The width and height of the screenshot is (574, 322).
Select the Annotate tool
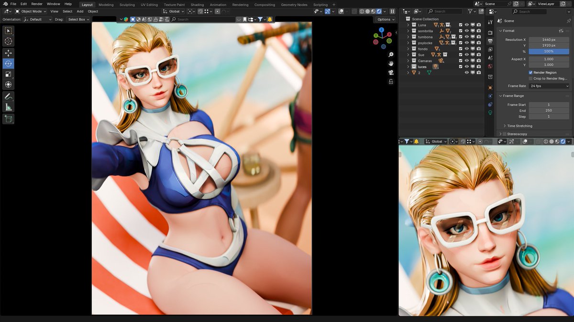tap(9, 96)
